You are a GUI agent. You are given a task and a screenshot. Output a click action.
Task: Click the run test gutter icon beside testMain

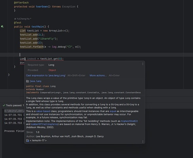(2, 27)
